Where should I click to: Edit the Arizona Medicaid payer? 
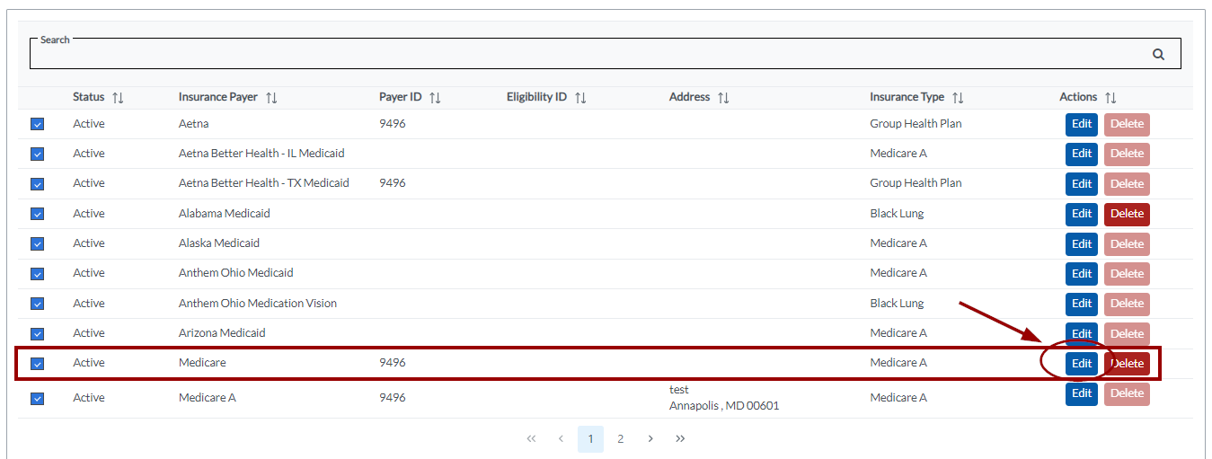pyautogui.click(x=1081, y=333)
